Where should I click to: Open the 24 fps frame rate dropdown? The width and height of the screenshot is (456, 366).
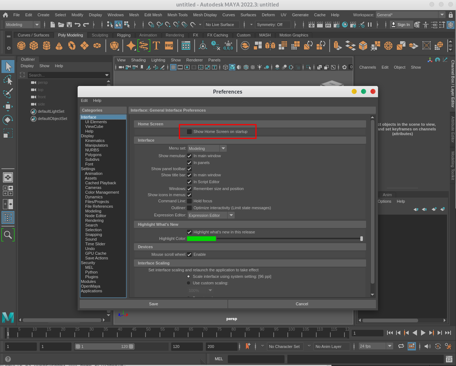pyautogui.click(x=390, y=346)
